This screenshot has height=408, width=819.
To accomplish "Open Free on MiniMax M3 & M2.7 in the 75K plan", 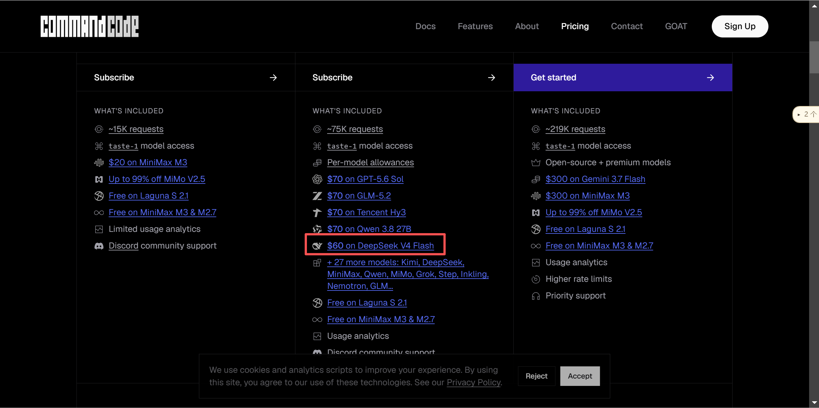I will [x=381, y=320].
